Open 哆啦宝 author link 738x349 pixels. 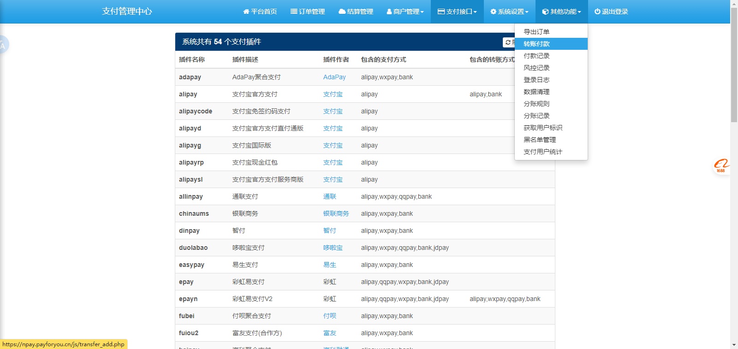coord(333,248)
